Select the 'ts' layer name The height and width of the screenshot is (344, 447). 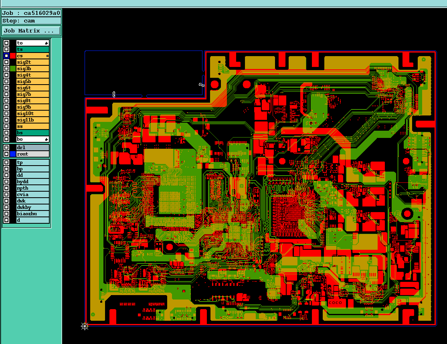click(33, 49)
